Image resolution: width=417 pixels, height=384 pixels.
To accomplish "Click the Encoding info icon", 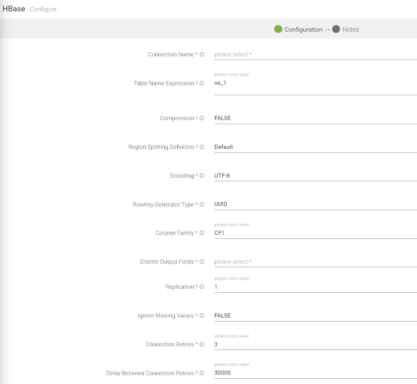I will [x=202, y=176].
